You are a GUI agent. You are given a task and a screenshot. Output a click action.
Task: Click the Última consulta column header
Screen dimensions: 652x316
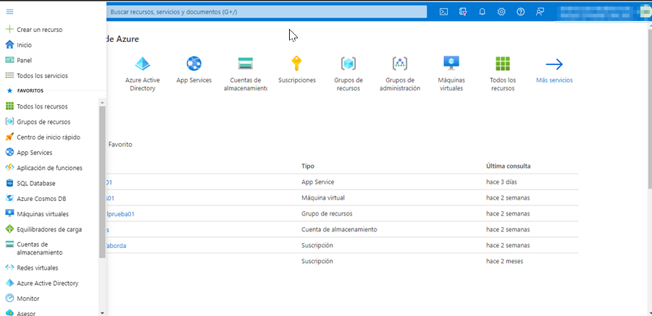click(508, 166)
